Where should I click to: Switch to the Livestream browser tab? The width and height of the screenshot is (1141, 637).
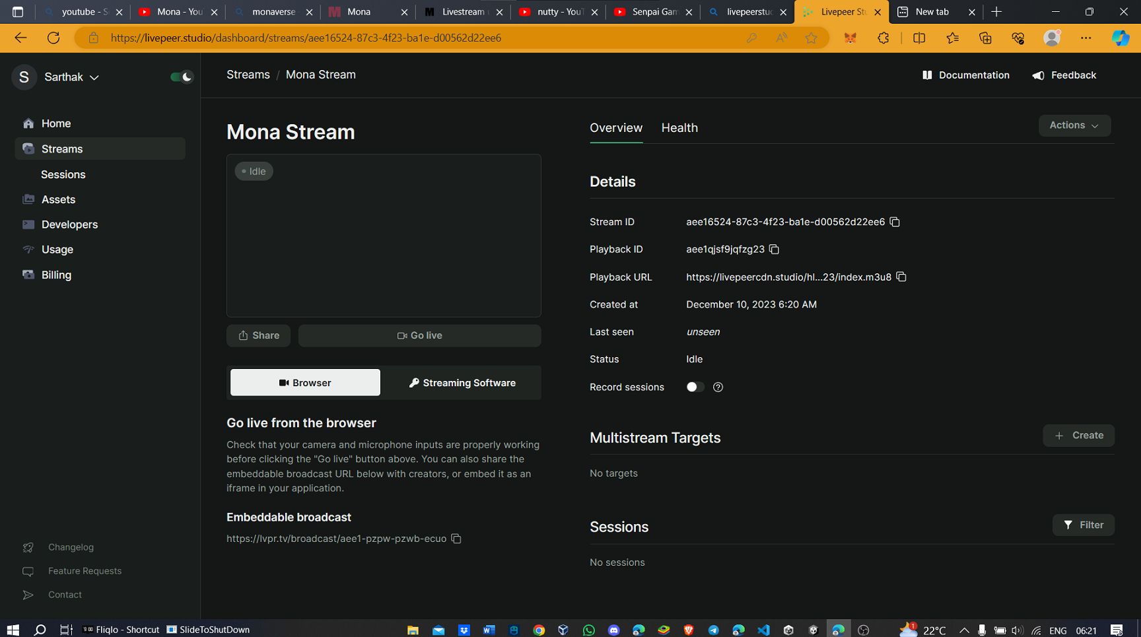tap(464, 12)
